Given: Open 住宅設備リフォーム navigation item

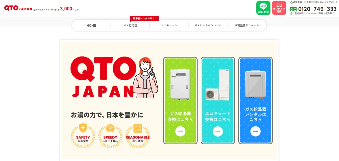Looking at the screenshot, I should click(247, 25).
